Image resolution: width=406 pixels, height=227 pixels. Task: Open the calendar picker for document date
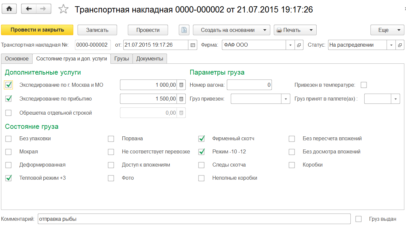click(x=193, y=45)
